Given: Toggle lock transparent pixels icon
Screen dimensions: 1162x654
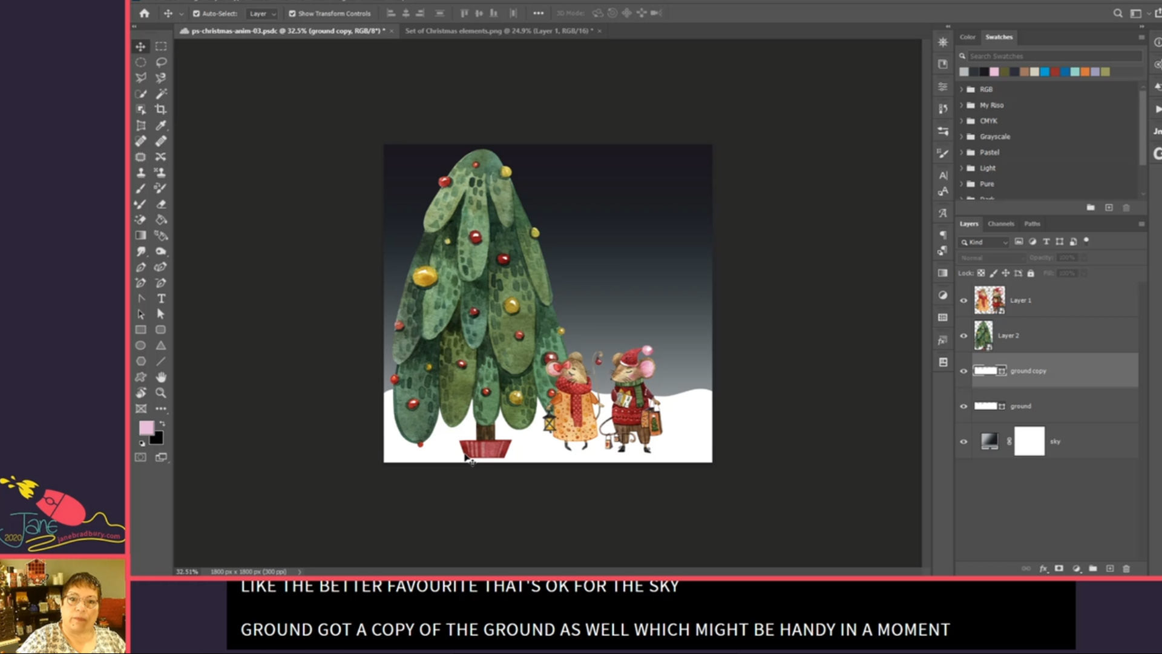Looking at the screenshot, I should point(981,273).
